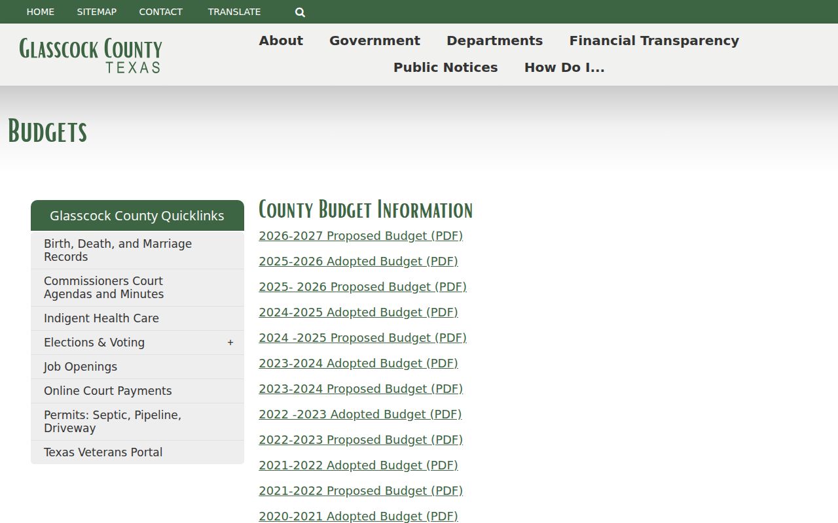Open the Public Notices menu

click(445, 67)
